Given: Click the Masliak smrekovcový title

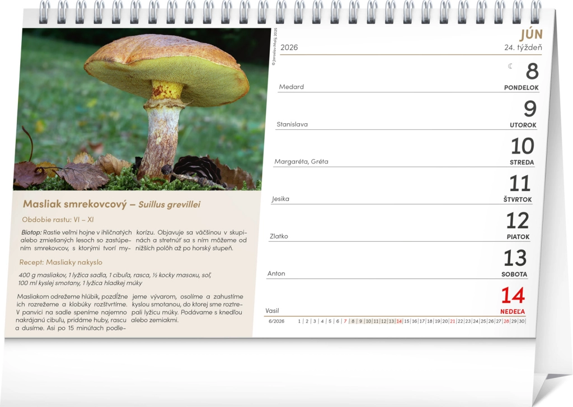Looking at the screenshot, I should pyautogui.click(x=75, y=204).
